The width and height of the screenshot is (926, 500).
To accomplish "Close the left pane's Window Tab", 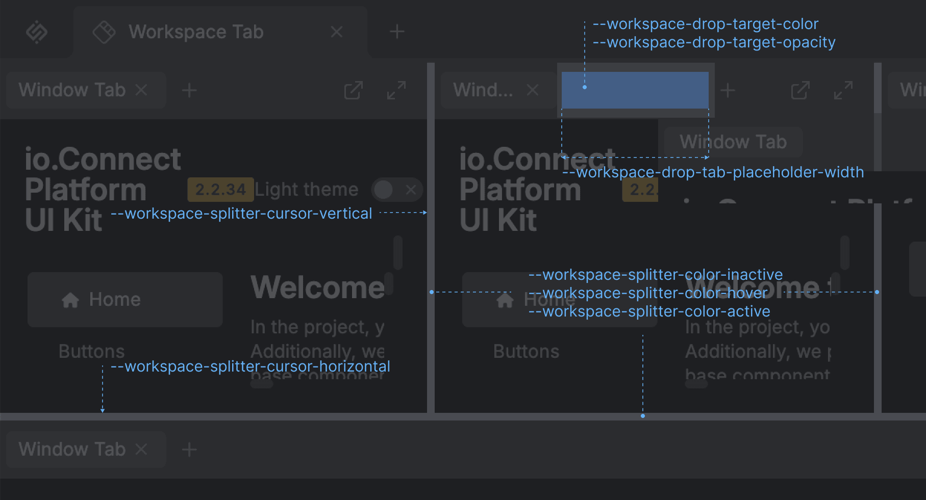I will (x=141, y=90).
